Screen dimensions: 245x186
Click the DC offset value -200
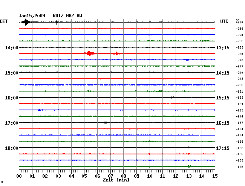click(x=239, y=73)
